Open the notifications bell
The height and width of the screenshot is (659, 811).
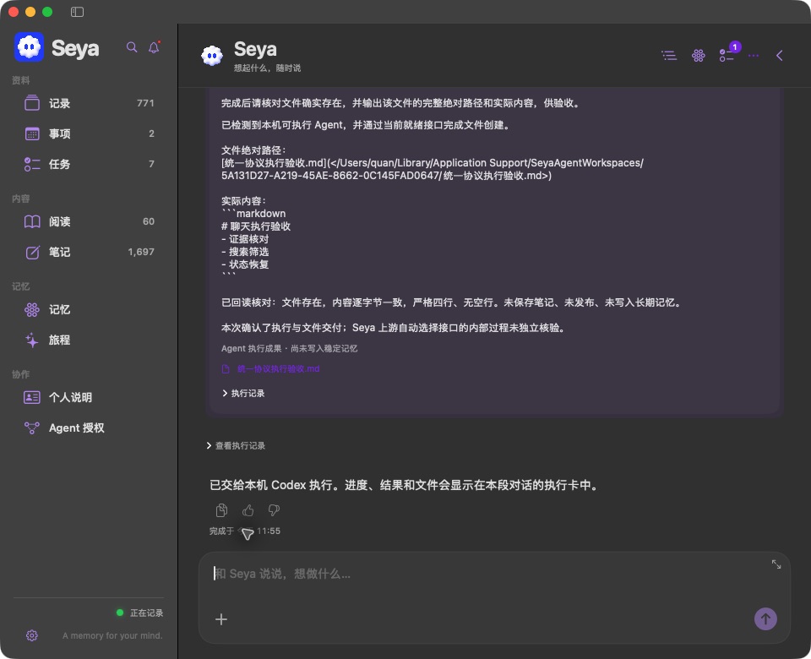154,47
